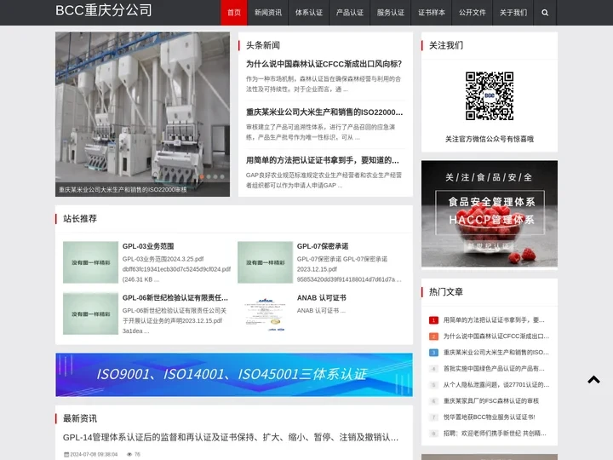Click summary text 作为一种市场机制
This screenshot has width=613, height=460.
324,83
